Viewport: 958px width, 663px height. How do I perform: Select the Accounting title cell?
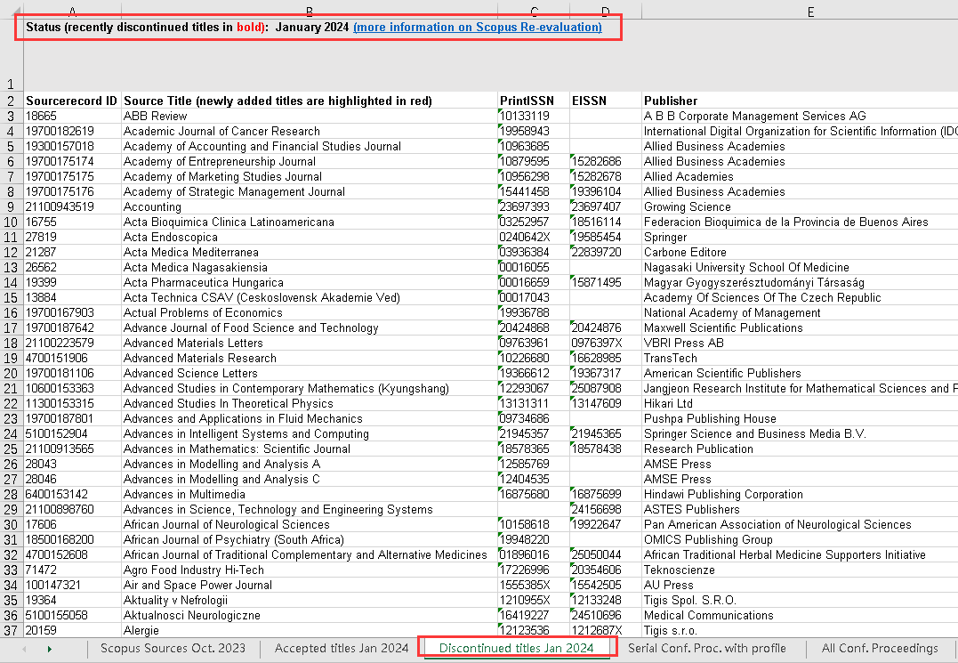[x=310, y=206]
